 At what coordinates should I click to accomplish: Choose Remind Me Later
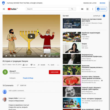click(90, 3)
